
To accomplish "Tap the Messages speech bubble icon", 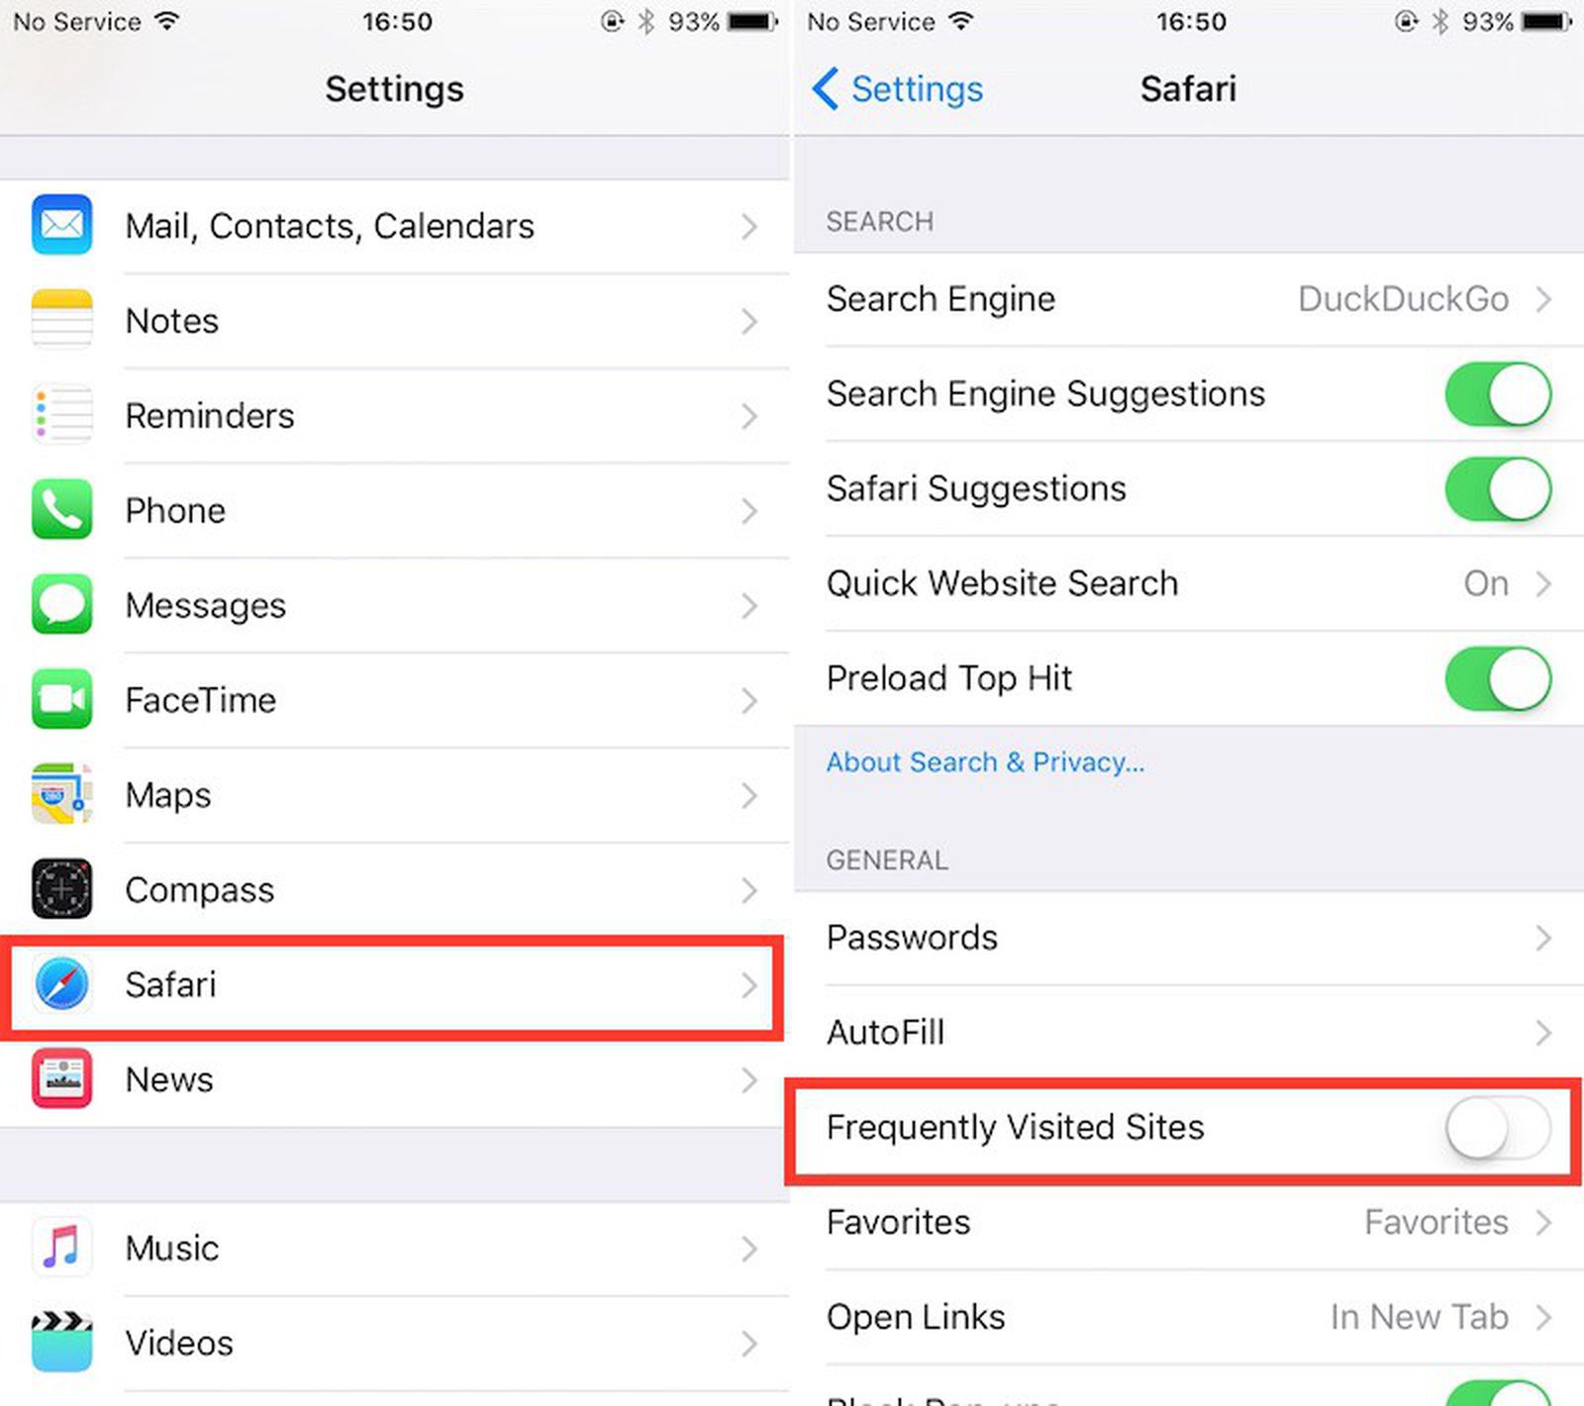I will (x=61, y=604).
